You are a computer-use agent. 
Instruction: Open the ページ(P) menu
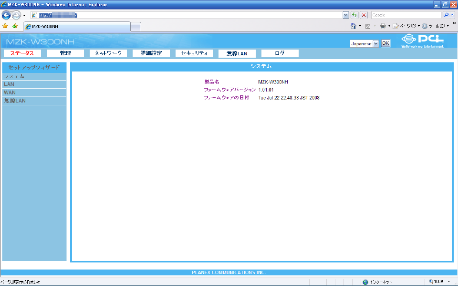[406, 26]
